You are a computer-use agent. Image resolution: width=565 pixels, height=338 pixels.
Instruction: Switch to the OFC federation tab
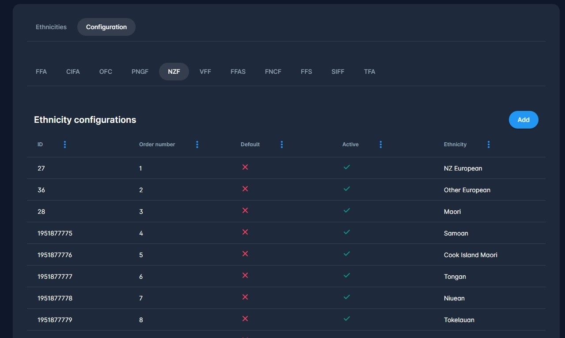(x=106, y=72)
